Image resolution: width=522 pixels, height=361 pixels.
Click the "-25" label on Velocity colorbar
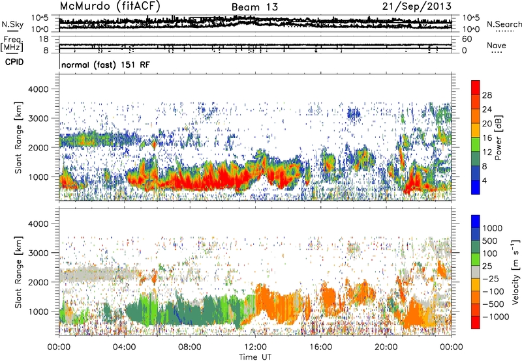(x=489, y=279)
